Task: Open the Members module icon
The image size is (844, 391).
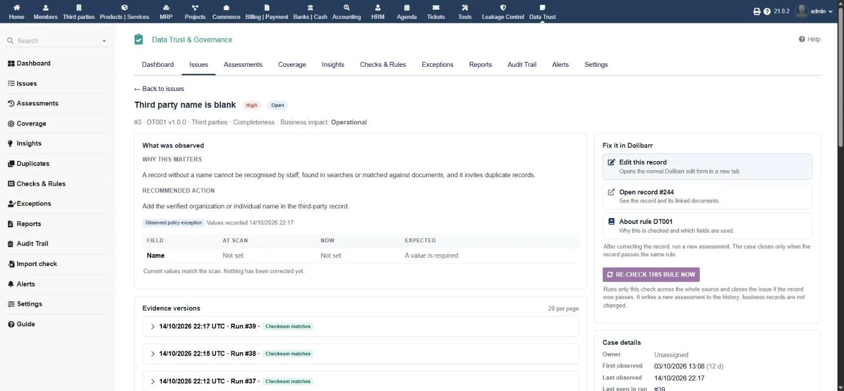Action: coord(45,8)
